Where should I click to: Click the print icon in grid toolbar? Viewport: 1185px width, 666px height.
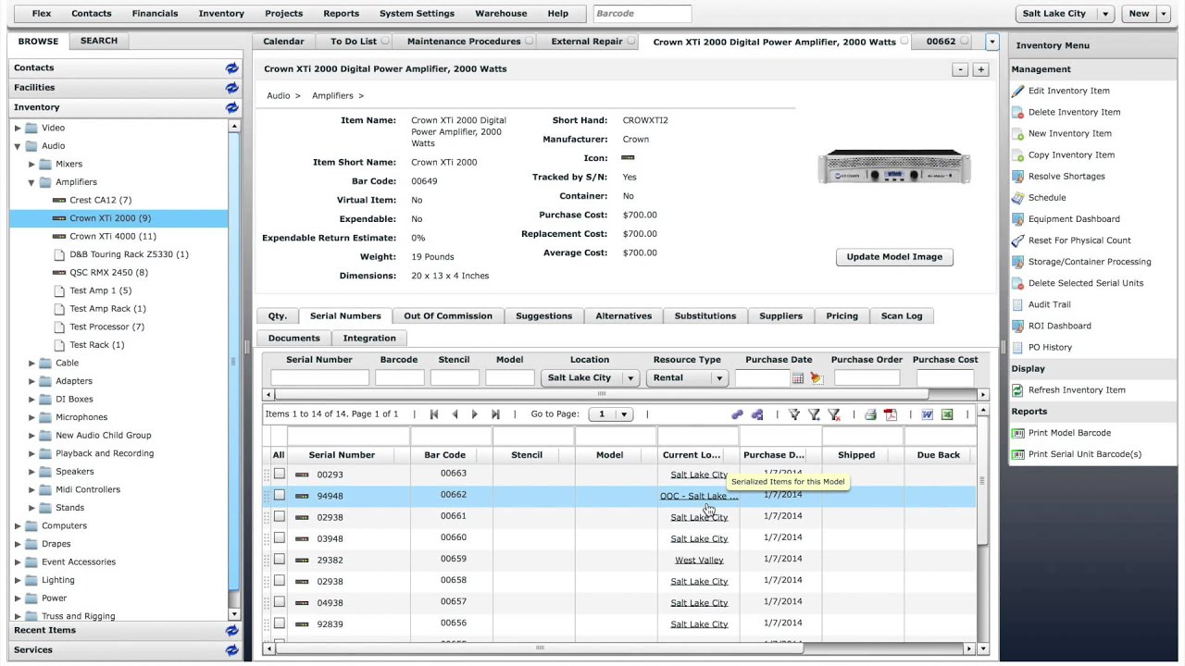tap(870, 414)
